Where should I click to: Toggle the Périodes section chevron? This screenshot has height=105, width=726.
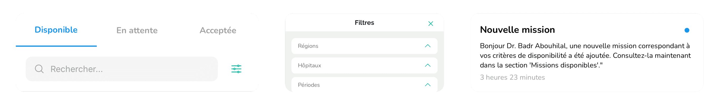point(428,85)
